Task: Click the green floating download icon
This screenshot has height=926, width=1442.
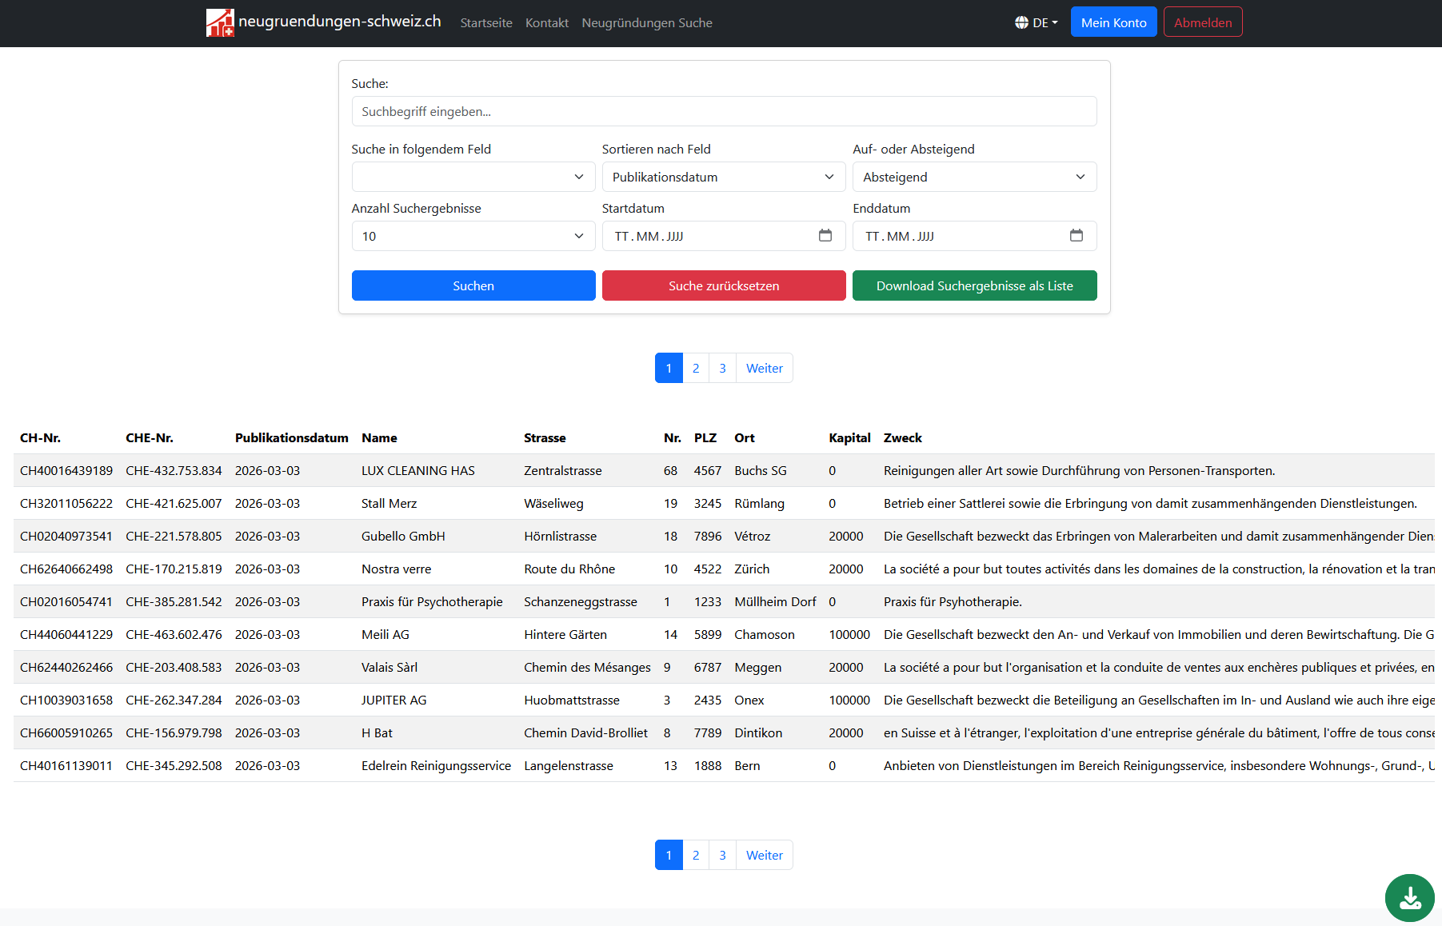Action: click(x=1410, y=898)
